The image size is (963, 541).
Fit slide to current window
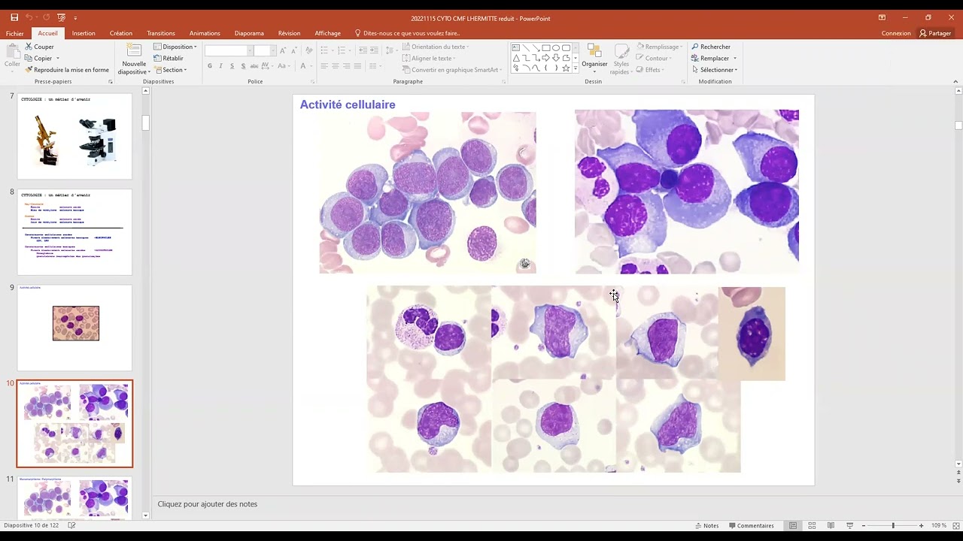[x=956, y=526]
